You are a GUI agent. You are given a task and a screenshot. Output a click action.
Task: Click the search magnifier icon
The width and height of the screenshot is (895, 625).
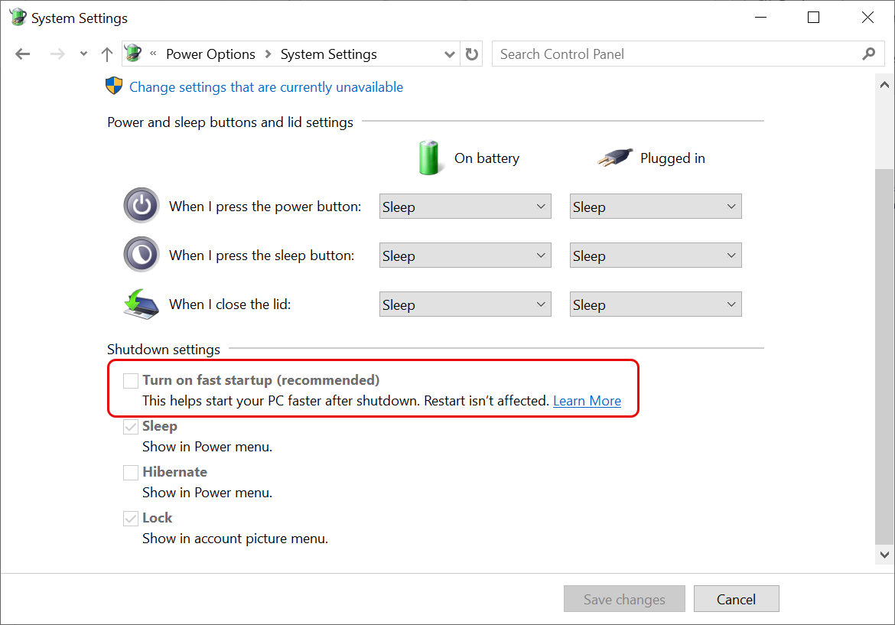pos(868,54)
